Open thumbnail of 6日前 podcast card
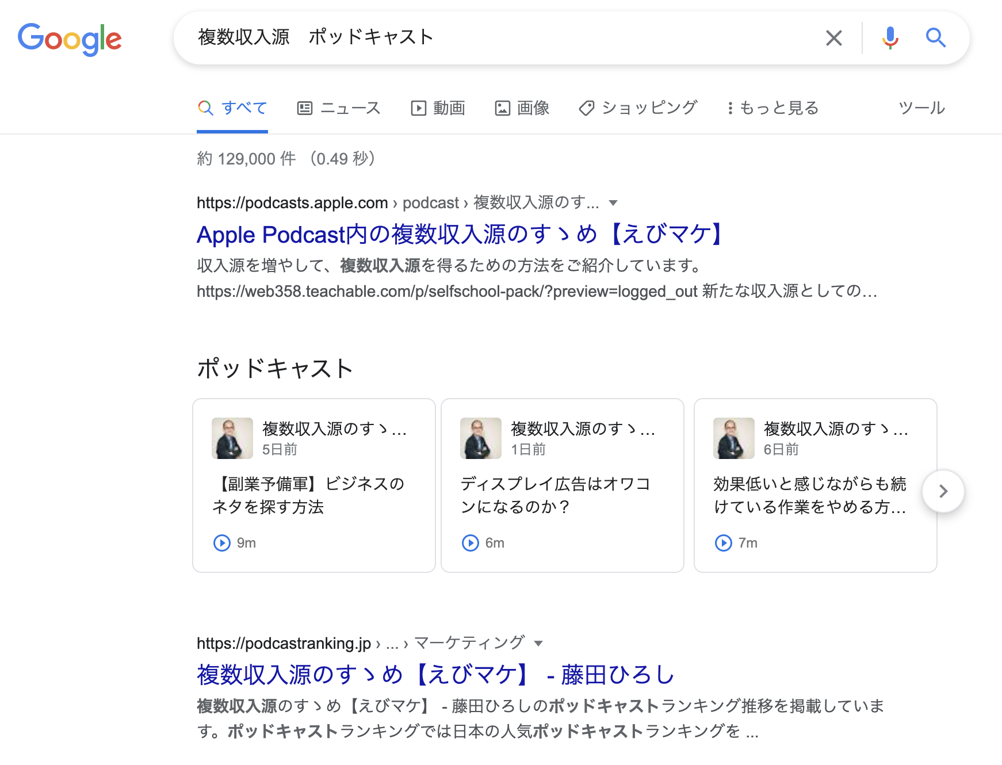The image size is (1002, 765). point(734,438)
